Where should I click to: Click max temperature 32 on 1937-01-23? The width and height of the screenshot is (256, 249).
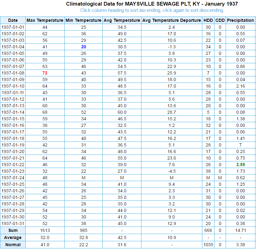45,171
